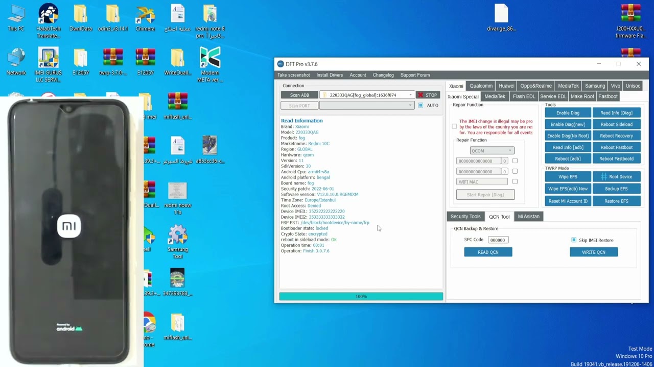Open the Changelog menu
The width and height of the screenshot is (654, 367).
click(x=383, y=75)
